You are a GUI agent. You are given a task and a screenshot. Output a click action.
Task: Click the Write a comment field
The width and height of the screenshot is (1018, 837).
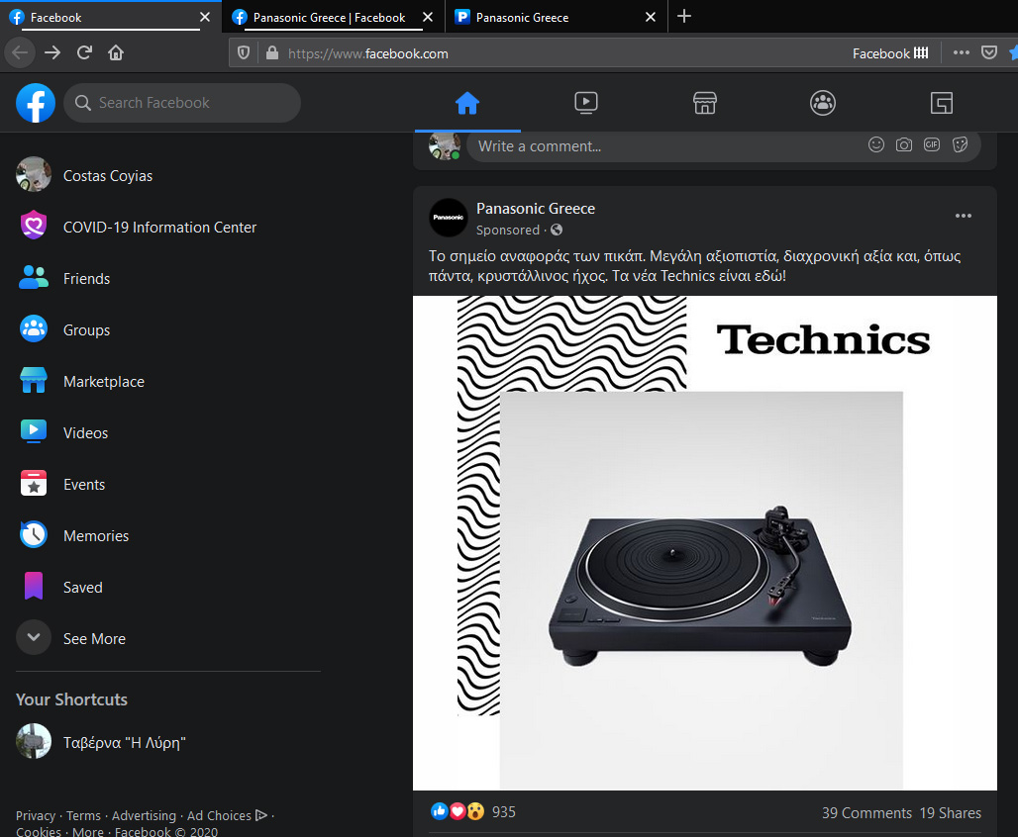click(723, 146)
